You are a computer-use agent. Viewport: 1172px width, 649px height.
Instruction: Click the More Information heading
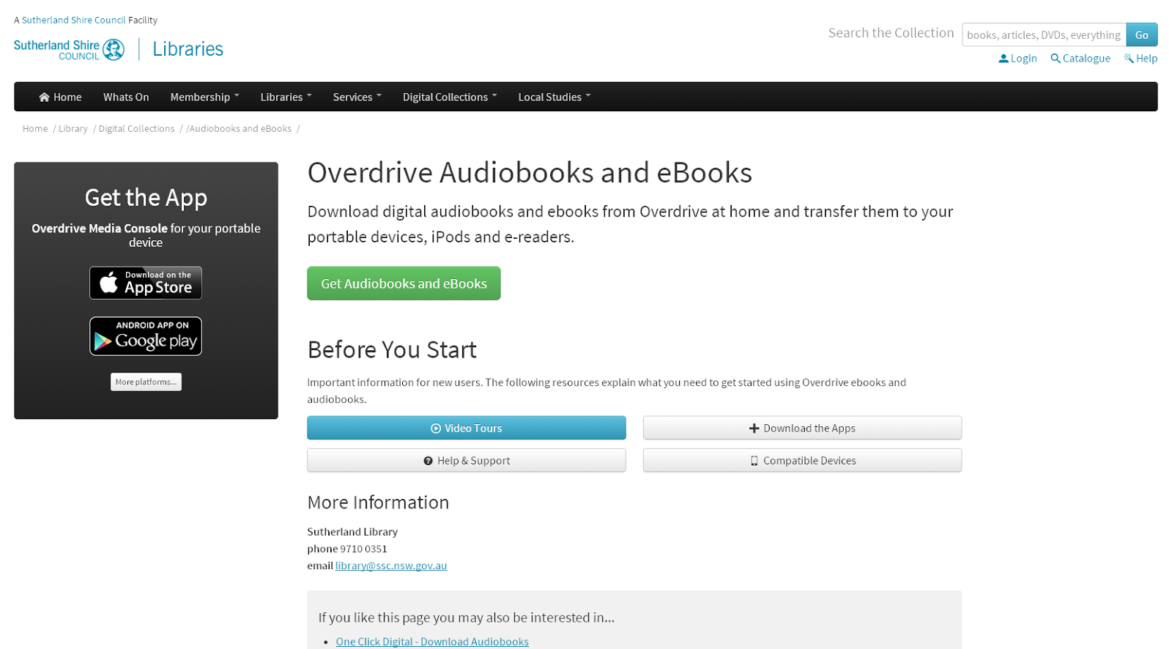pos(378,502)
